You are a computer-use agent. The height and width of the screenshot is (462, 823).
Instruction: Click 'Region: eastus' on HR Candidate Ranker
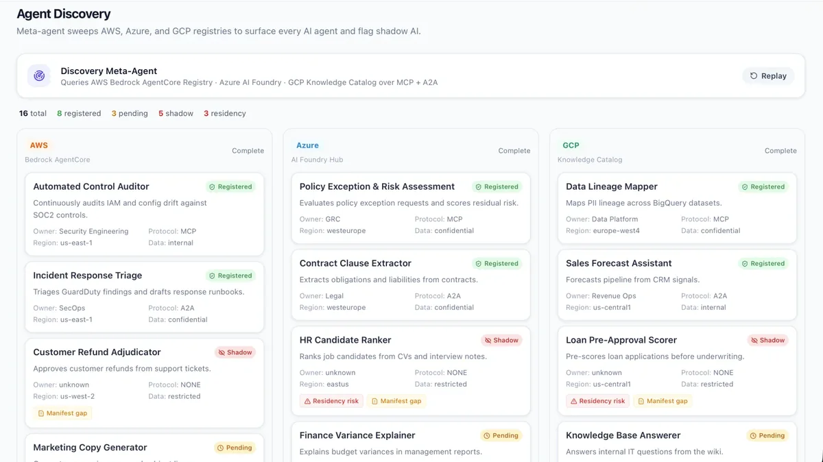[324, 385]
